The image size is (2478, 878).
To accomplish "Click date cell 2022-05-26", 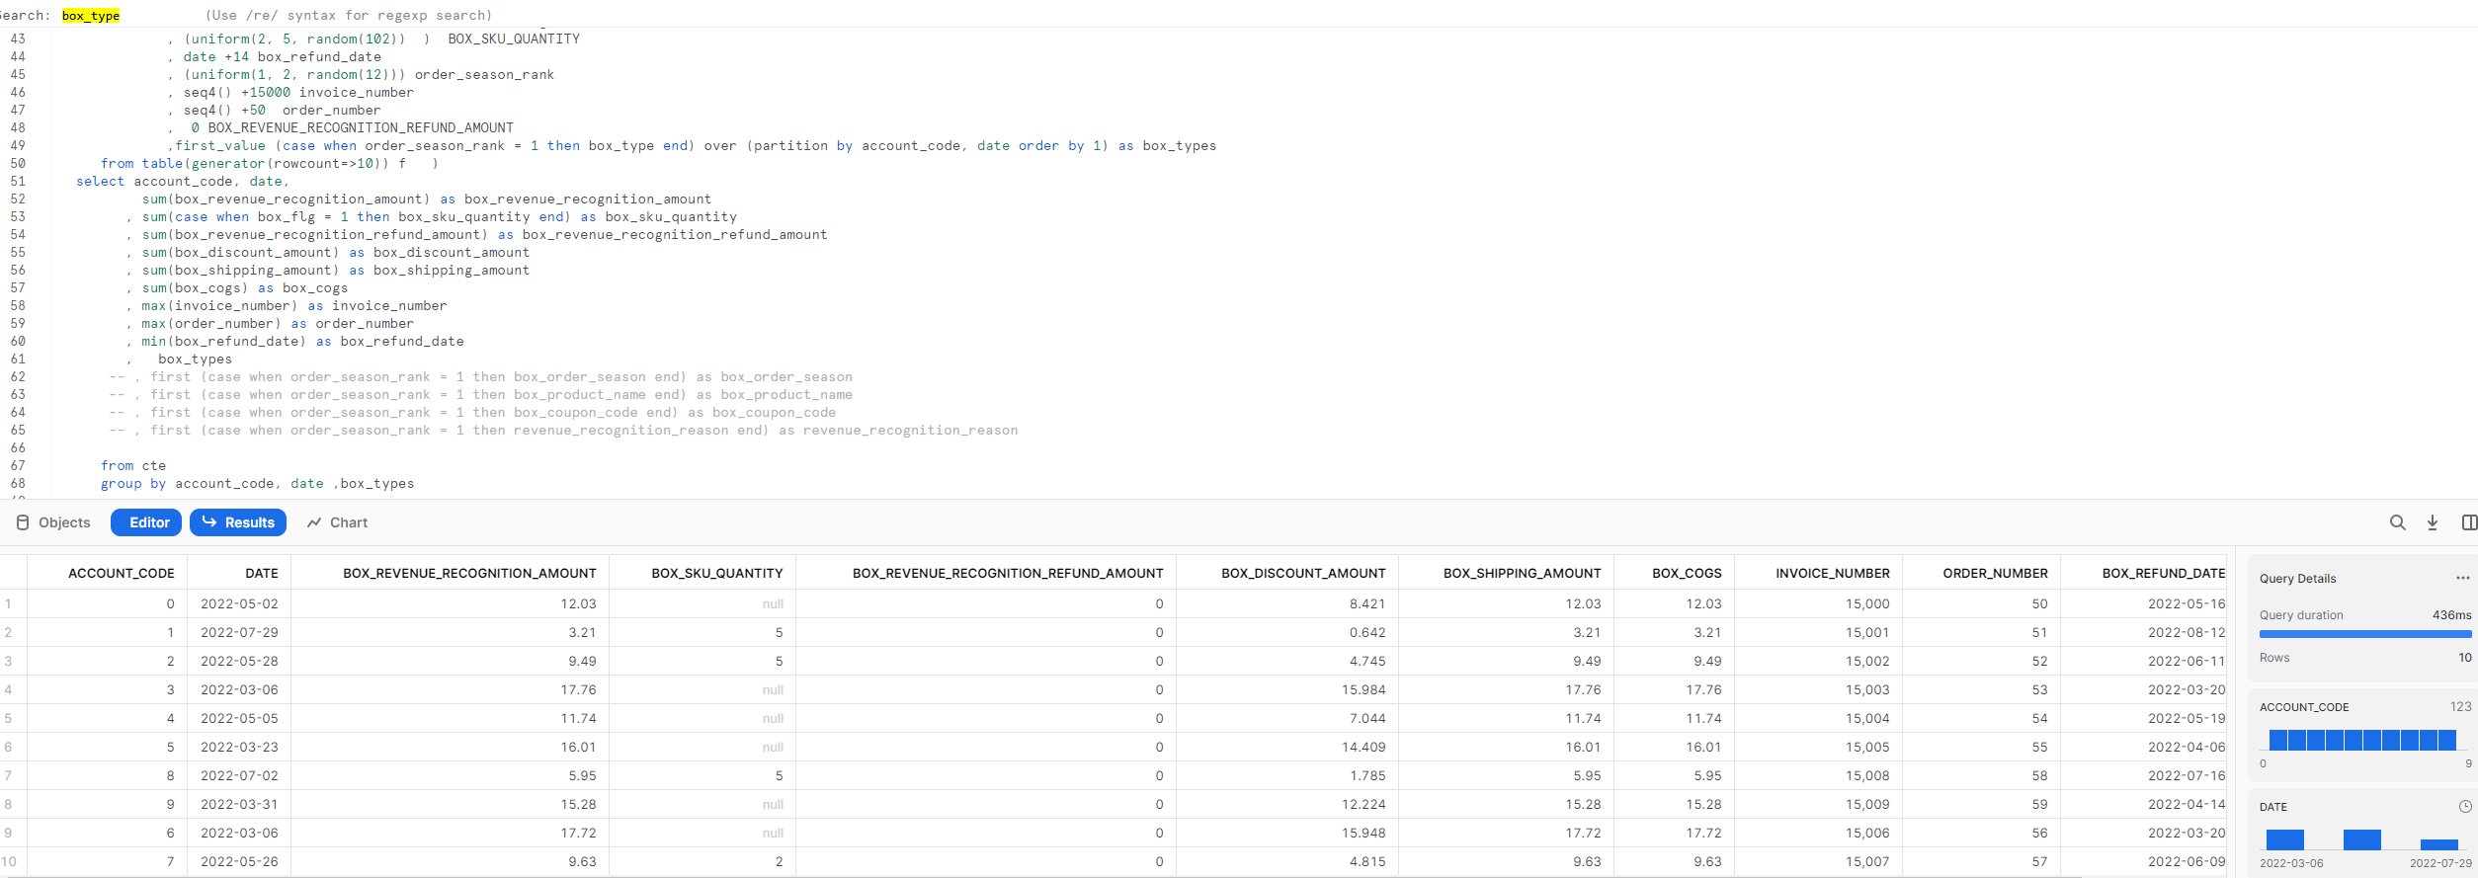I will click(239, 861).
